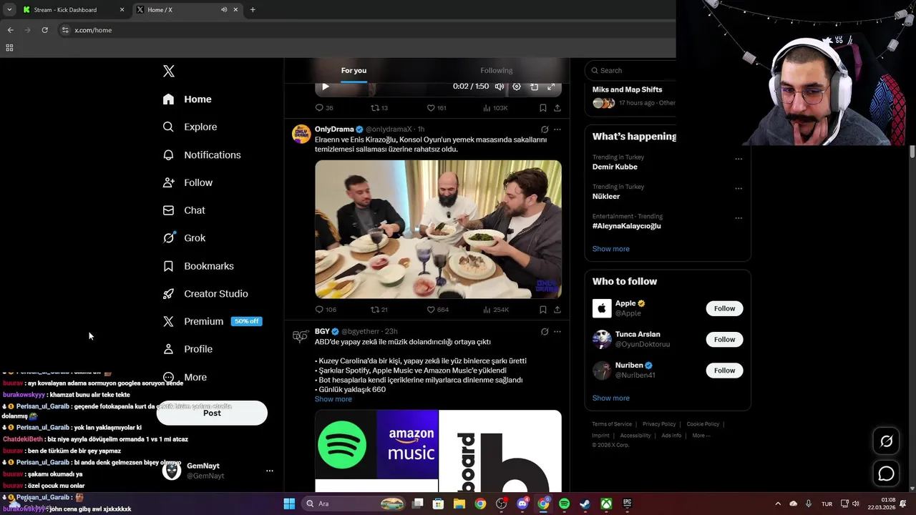This screenshot has width=916, height=515.
Task: Open the OnlyDrama dinner table image
Action: (x=438, y=229)
